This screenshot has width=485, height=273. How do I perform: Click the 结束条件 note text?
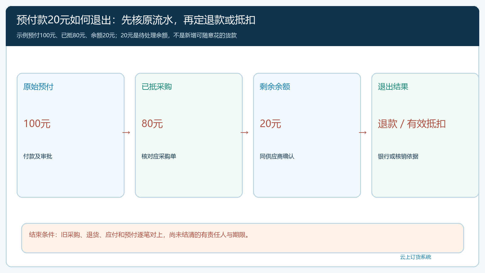[x=140, y=235]
